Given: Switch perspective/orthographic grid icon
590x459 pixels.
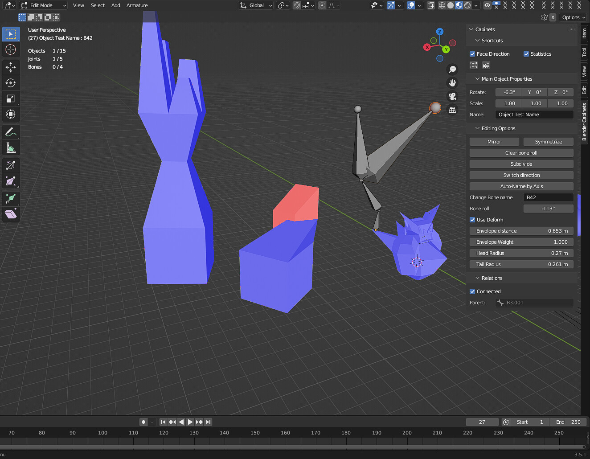Looking at the screenshot, I should click(x=452, y=110).
